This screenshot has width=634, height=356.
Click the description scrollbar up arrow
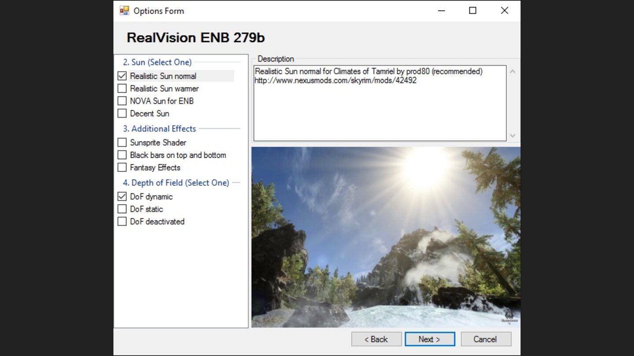[512, 71]
